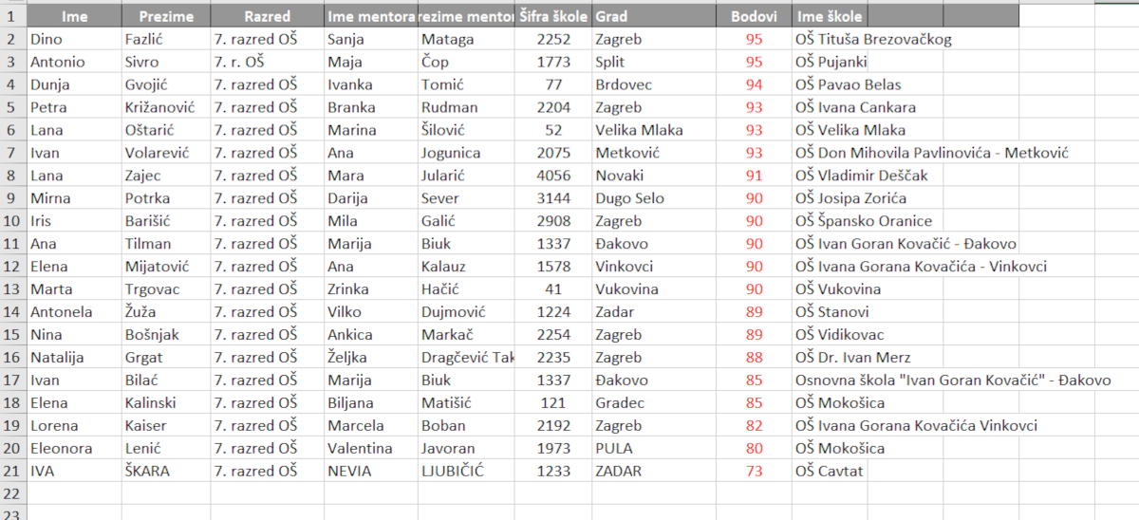Click row number 21 header
The image size is (1139, 520).
(x=12, y=471)
